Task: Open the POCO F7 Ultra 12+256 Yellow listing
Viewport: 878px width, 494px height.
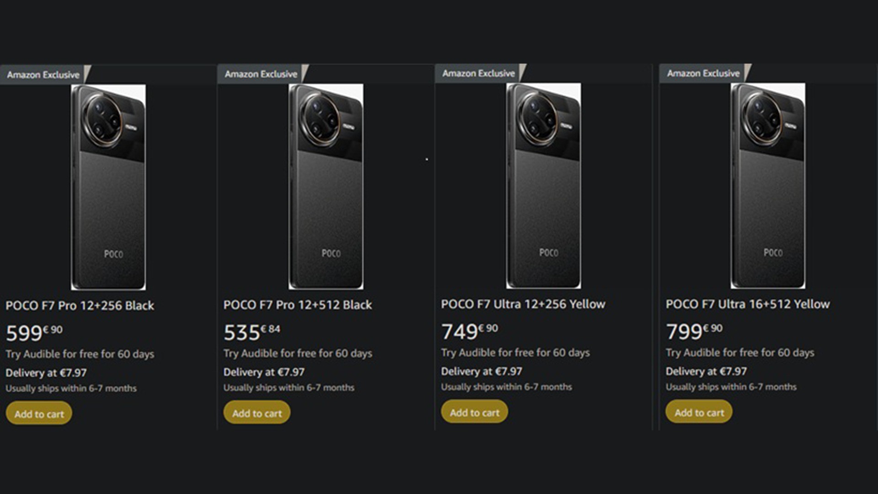Action: [523, 304]
